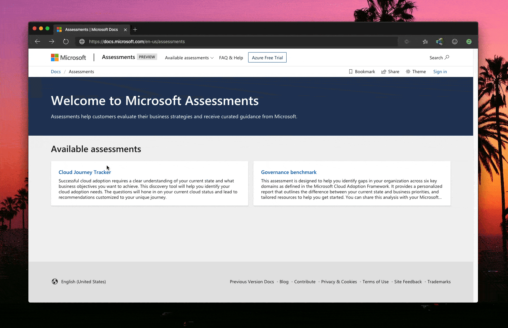Click the profile avatar icon in browser toolbar
Viewport: 508px width, 328px height.
tap(440, 42)
